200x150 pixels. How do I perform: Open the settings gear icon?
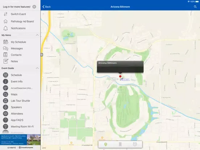coord(34,7)
